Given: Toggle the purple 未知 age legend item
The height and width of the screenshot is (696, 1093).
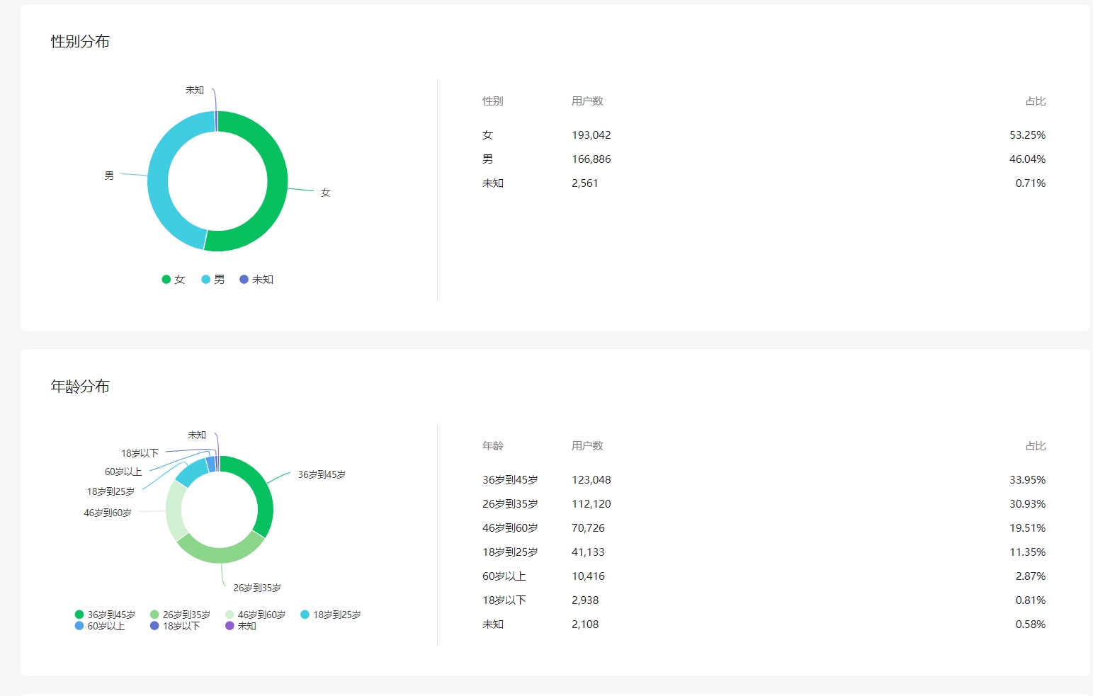Looking at the screenshot, I should tap(241, 626).
